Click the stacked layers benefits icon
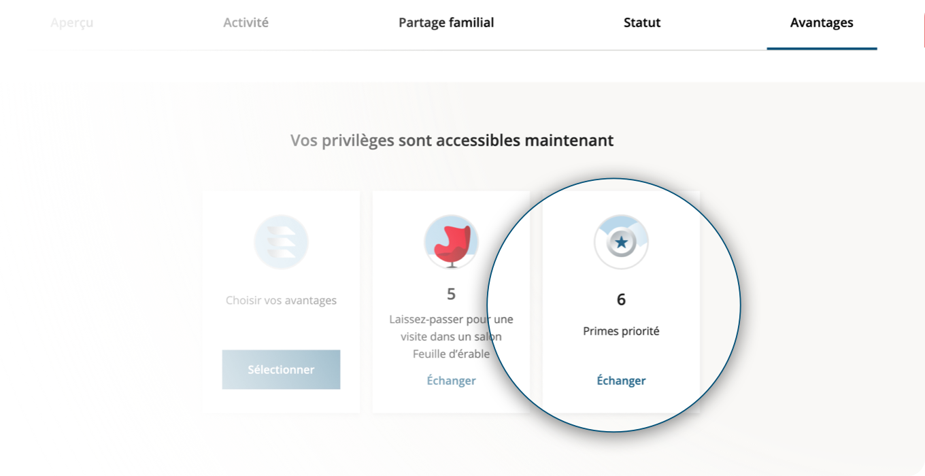Screen dimensions: 925x476 281,243
